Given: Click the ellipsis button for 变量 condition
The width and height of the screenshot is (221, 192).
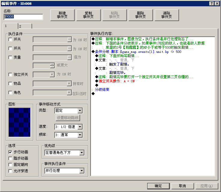Looking at the screenshot, I should (70, 58).
